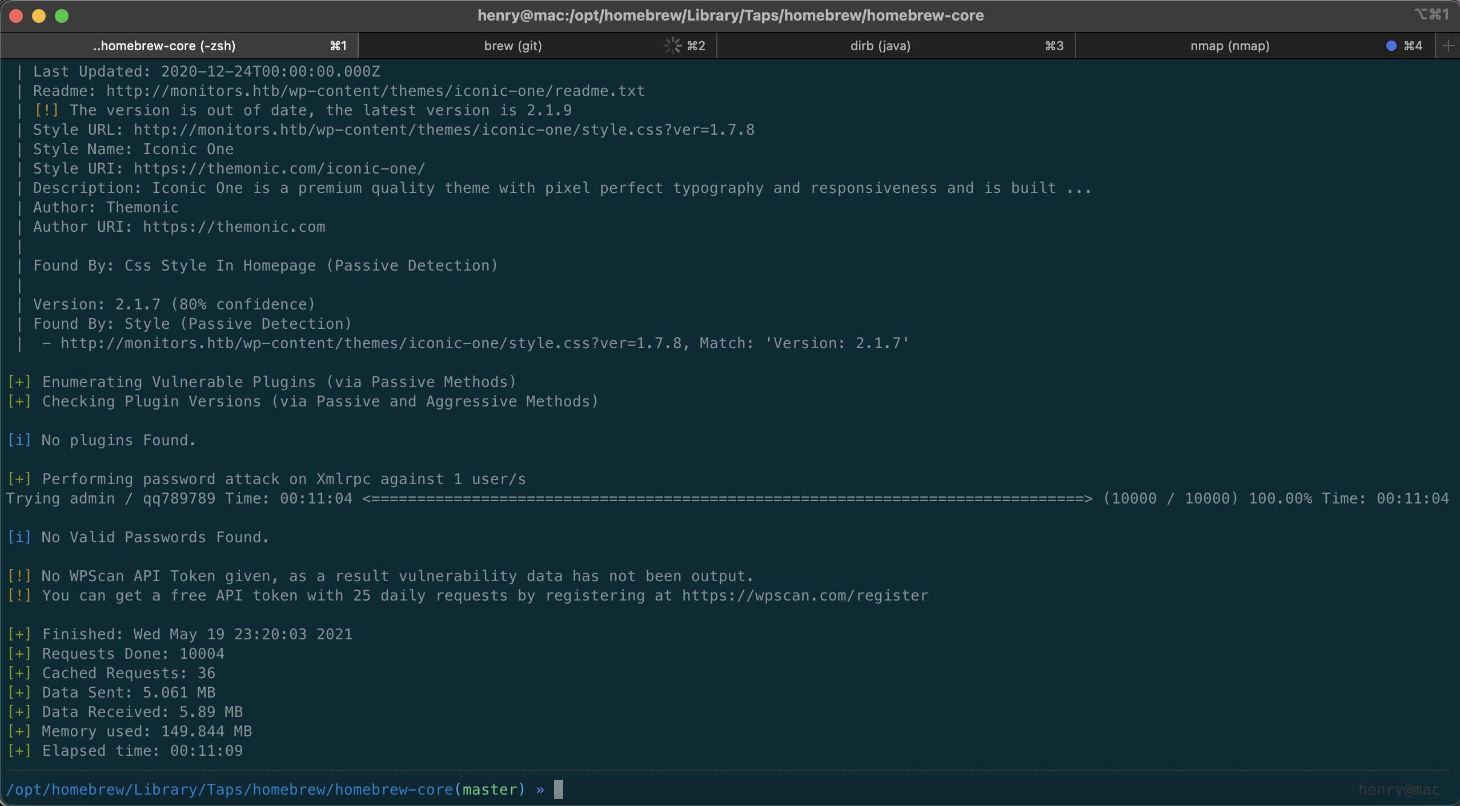Click the [!] marker beside No WPScan API Token
The image size is (1460, 806).
pyautogui.click(x=19, y=576)
